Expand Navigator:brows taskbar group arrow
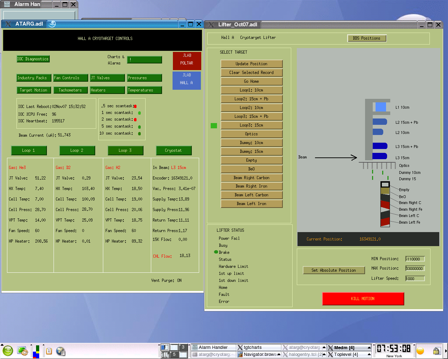448x359 pixels. pos(279,354)
